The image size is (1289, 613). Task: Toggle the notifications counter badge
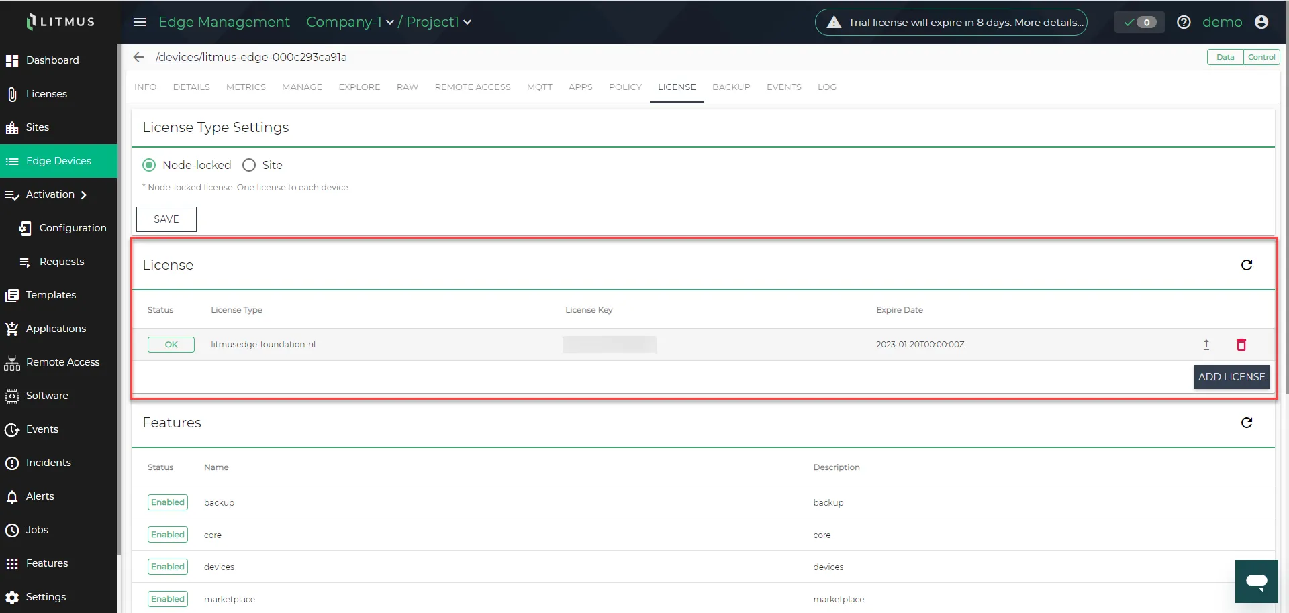point(1139,22)
